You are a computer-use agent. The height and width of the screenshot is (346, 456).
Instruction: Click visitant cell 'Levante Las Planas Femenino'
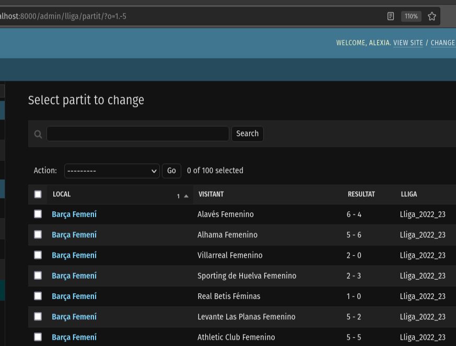247,317
